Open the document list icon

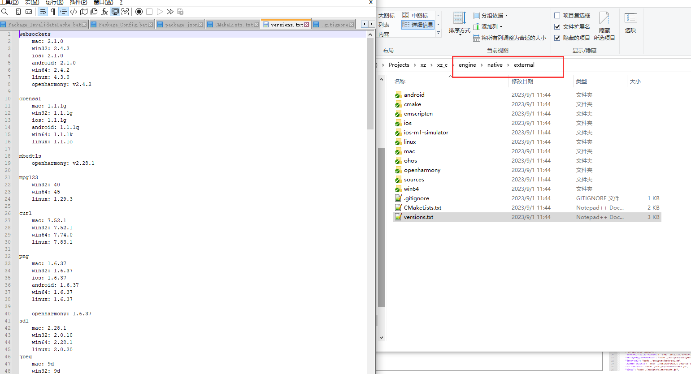click(x=94, y=12)
